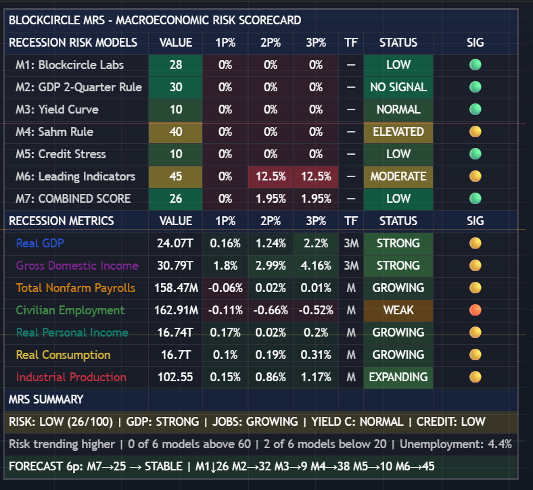
Task: Click the green signal dot for M7: COMBINED SCORE
Action: pos(476,198)
